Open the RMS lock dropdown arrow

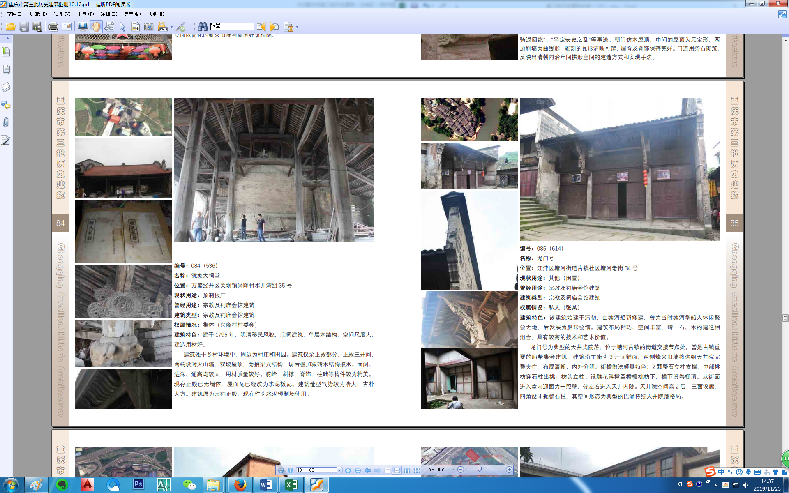tap(171, 27)
